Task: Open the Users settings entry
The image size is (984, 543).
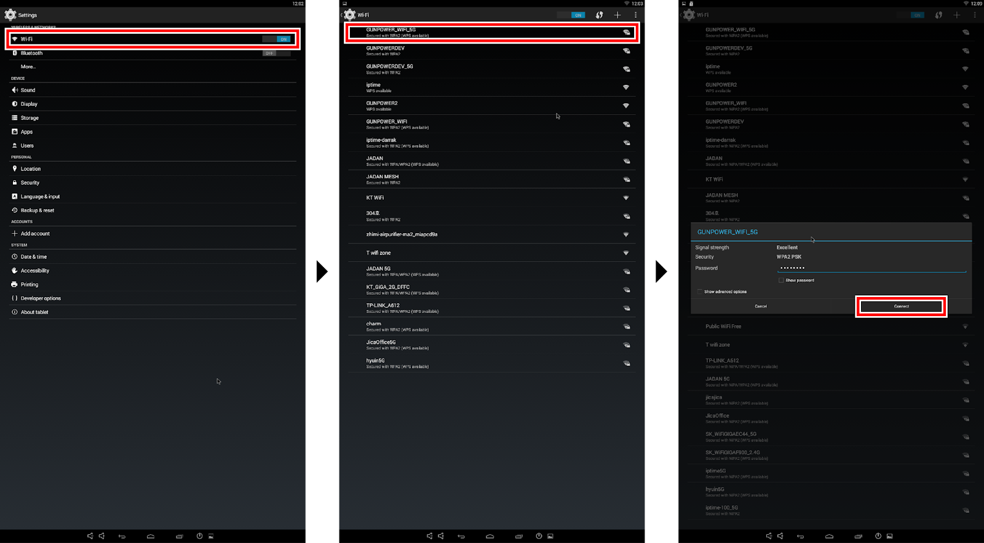Action: click(153, 146)
